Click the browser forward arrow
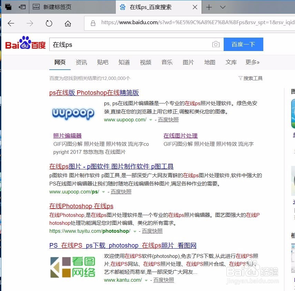The width and height of the screenshot is (295, 291). [30, 23]
